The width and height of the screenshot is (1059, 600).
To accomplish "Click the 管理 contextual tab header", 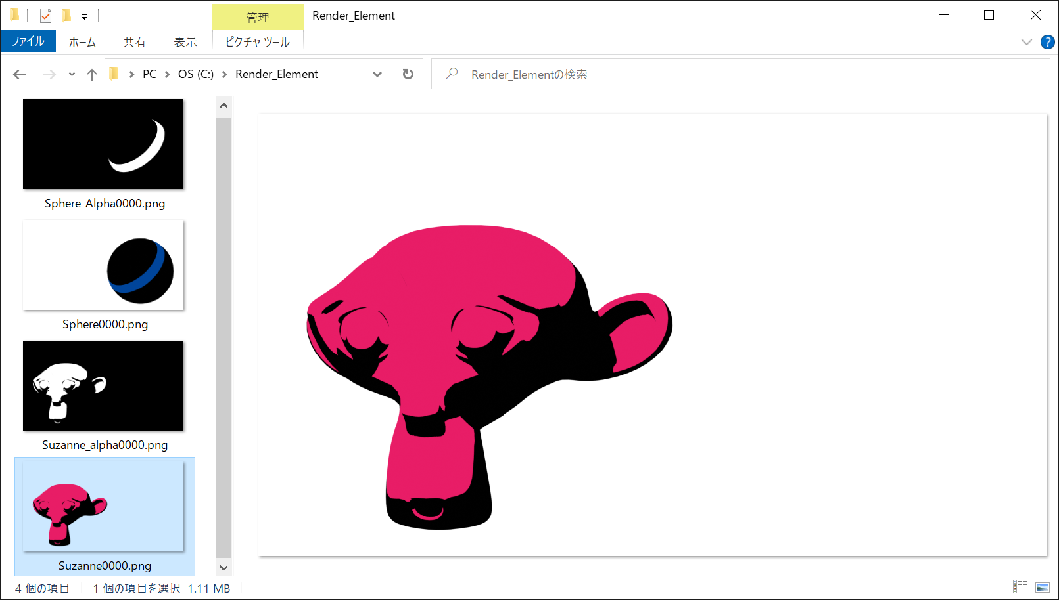I will (258, 17).
